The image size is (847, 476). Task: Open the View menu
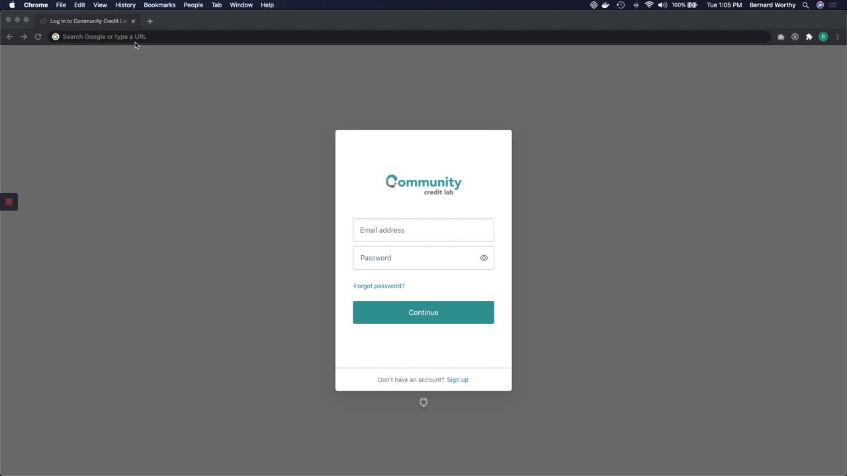click(100, 5)
